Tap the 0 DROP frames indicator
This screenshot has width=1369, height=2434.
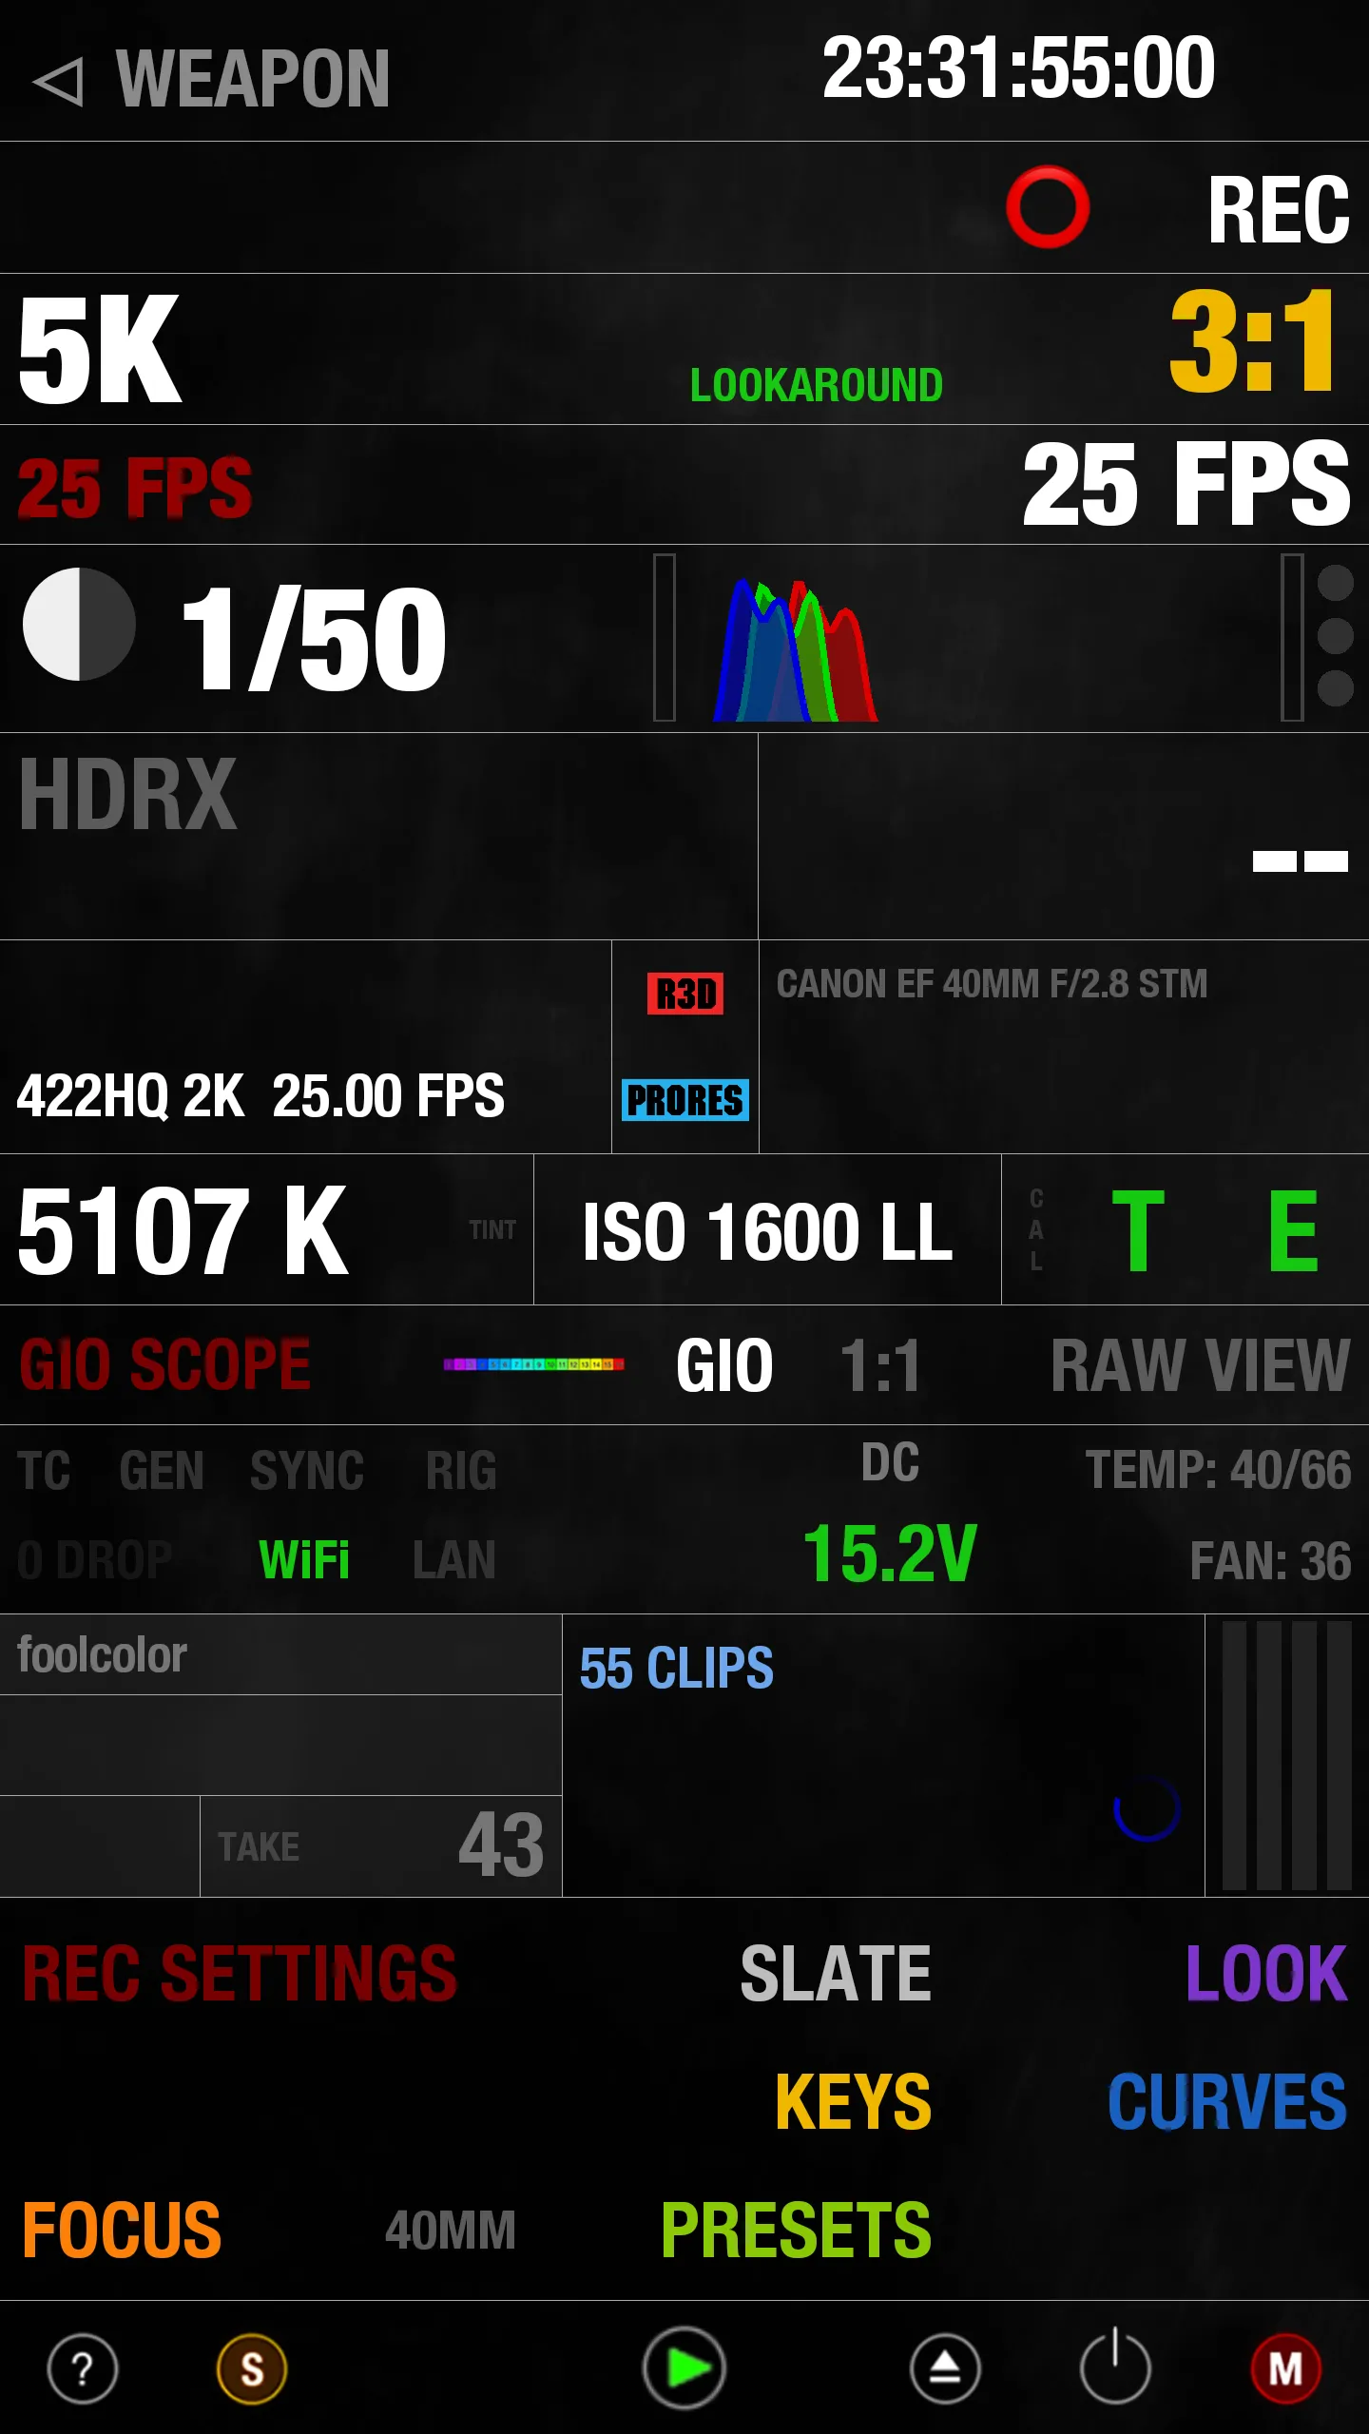[95, 1560]
